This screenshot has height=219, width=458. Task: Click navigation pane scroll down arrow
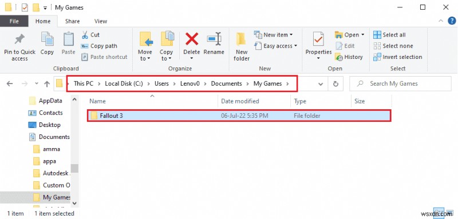click(74, 203)
